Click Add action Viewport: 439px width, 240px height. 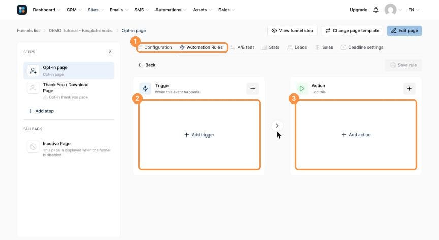coord(356,135)
